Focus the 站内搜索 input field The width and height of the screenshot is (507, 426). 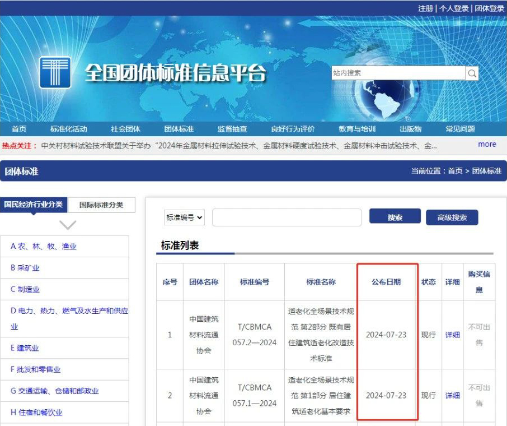click(398, 73)
